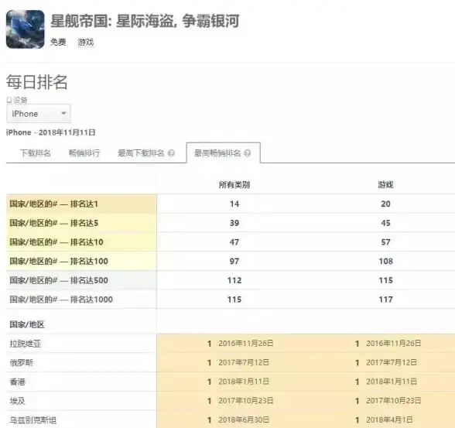Click value 97 in 所有类别 column
This screenshot has width=455, height=428.
tap(234, 261)
